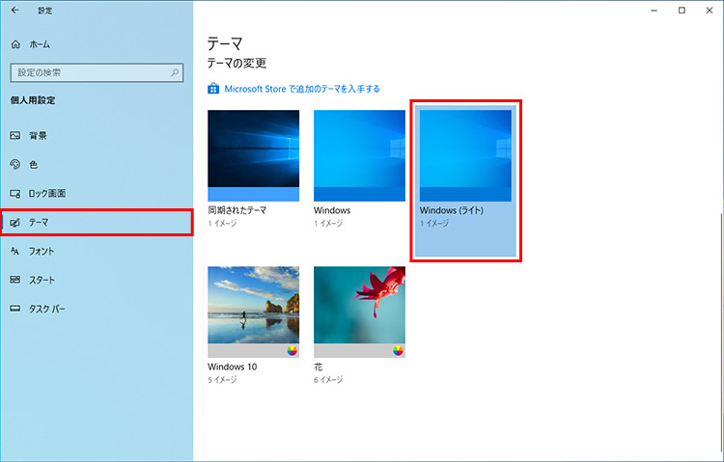Open the ロック画面 settings page

click(x=97, y=194)
